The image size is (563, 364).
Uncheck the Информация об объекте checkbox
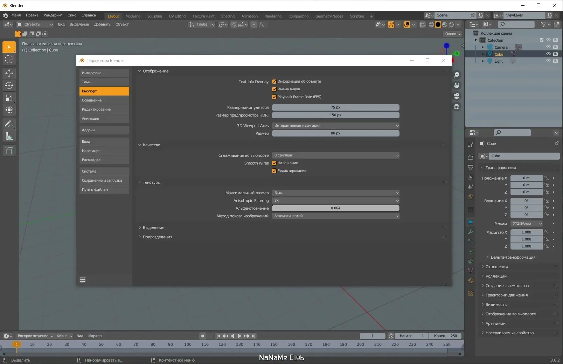(x=274, y=82)
